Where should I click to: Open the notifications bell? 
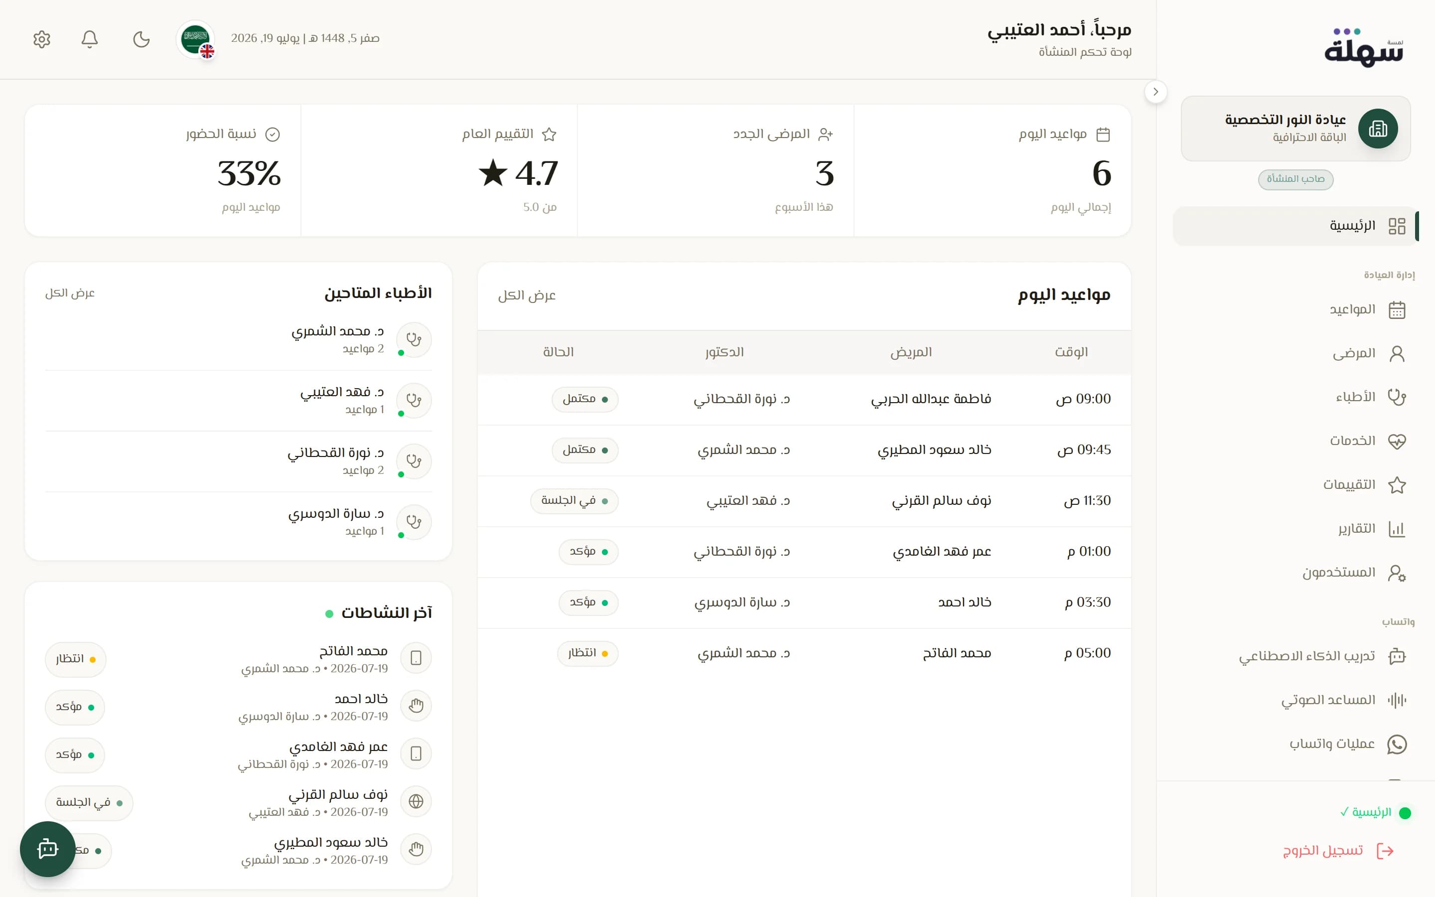pyautogui.click(x=90, y=39)
